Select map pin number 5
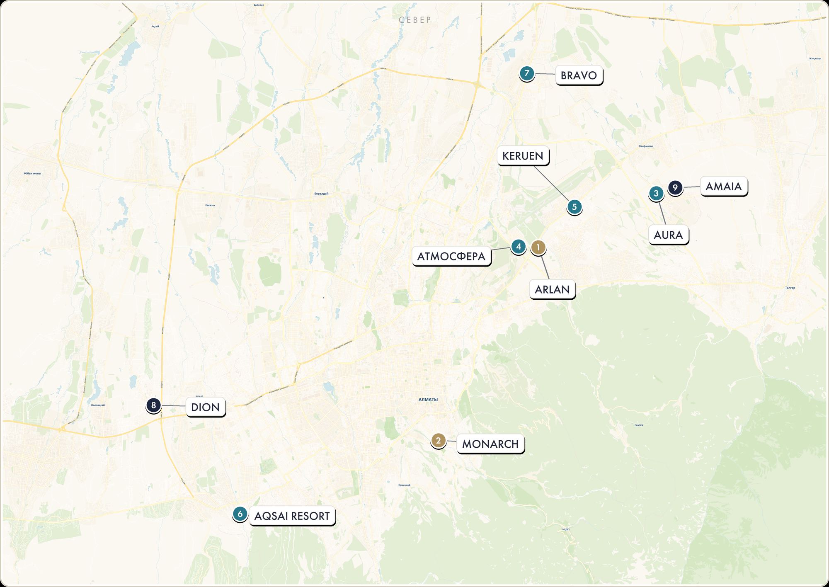 [x=574, y=207]
